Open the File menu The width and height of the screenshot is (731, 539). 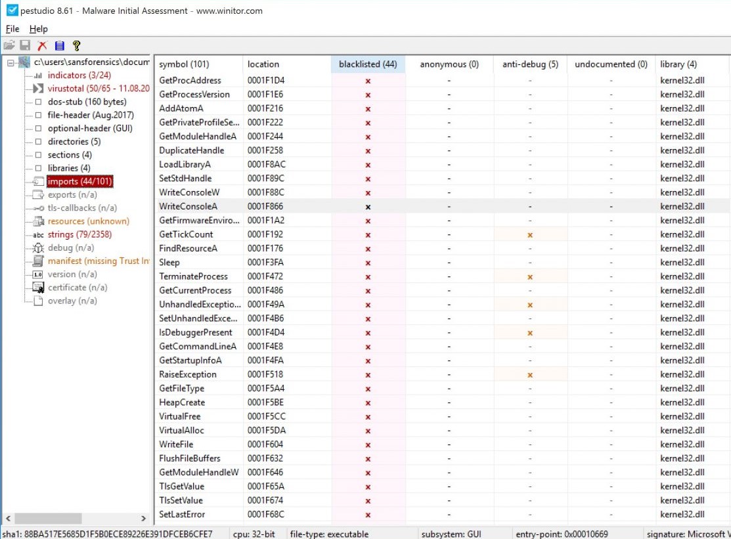12,29
